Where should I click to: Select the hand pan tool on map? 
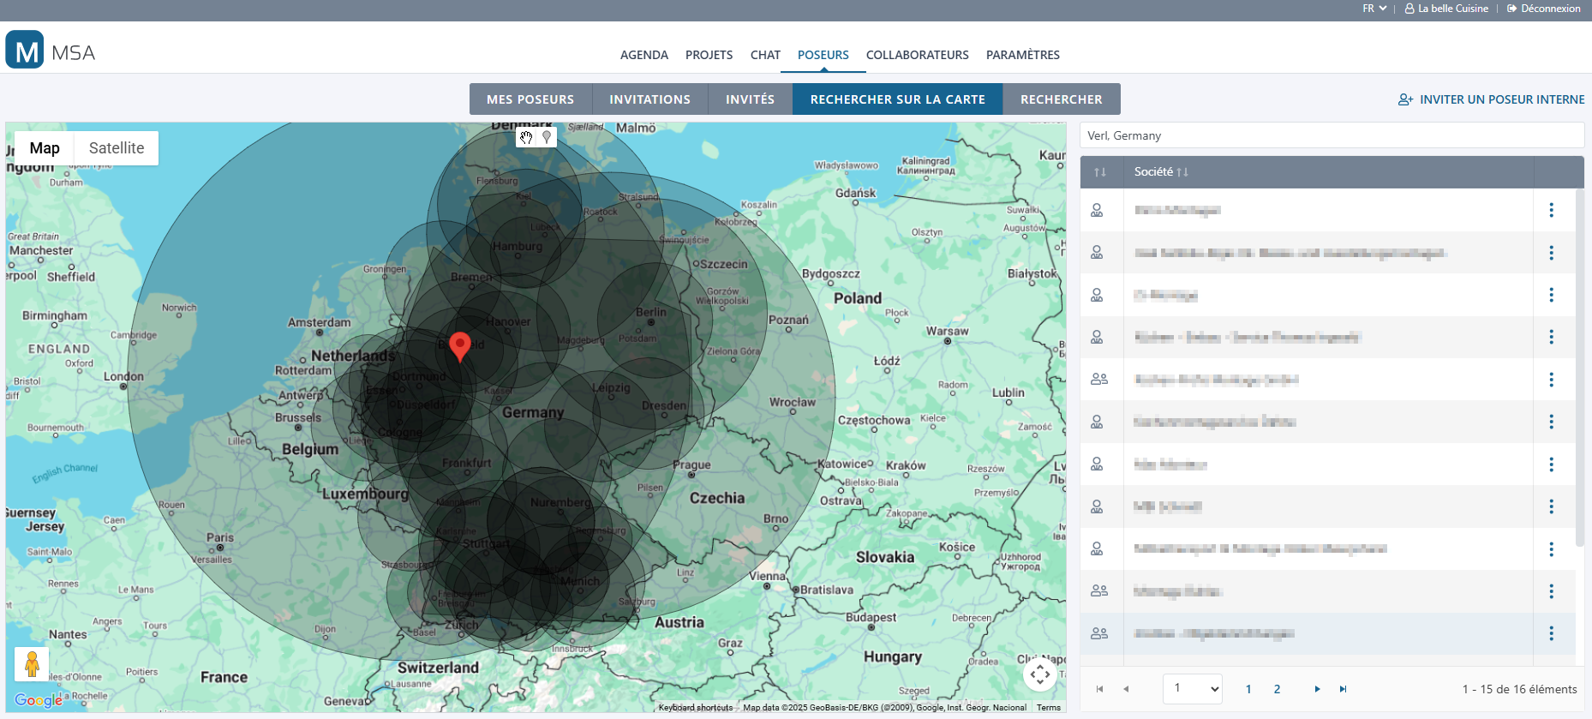(x=526, y=137)
